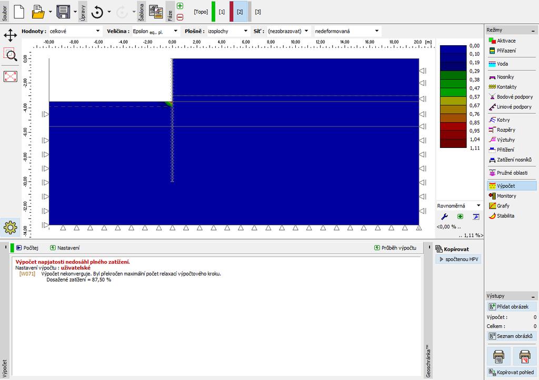Click the bright green color band in legend

pyautogui.click(x=453, y=92)
